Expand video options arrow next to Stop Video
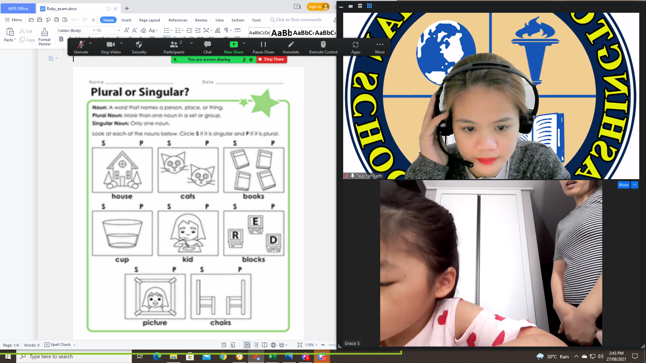 [121, 43]
